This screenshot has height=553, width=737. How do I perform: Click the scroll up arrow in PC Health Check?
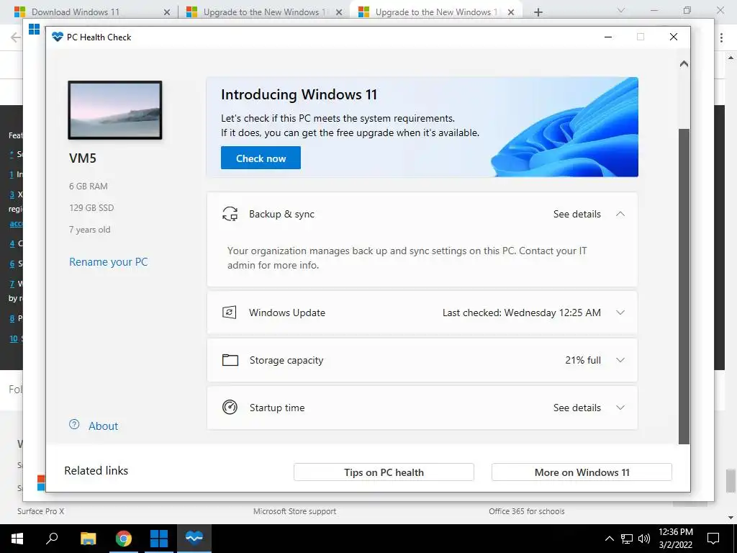point(684,63)
